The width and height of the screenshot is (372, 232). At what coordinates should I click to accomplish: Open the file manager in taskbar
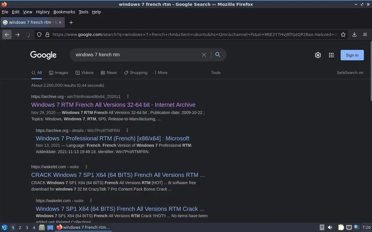[x=42, y=227]
